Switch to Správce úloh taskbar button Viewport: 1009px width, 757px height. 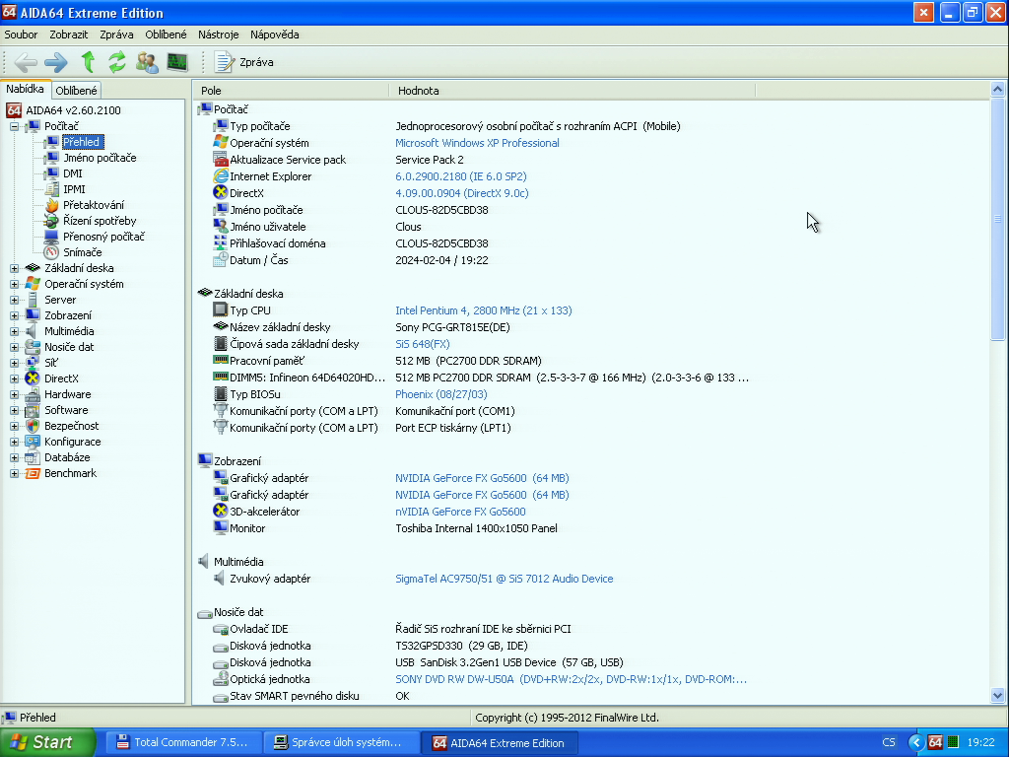pos(340,743)
